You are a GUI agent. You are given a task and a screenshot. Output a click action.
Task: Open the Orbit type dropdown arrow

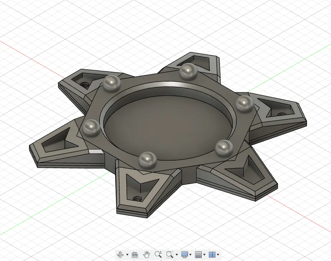[127, 255]
